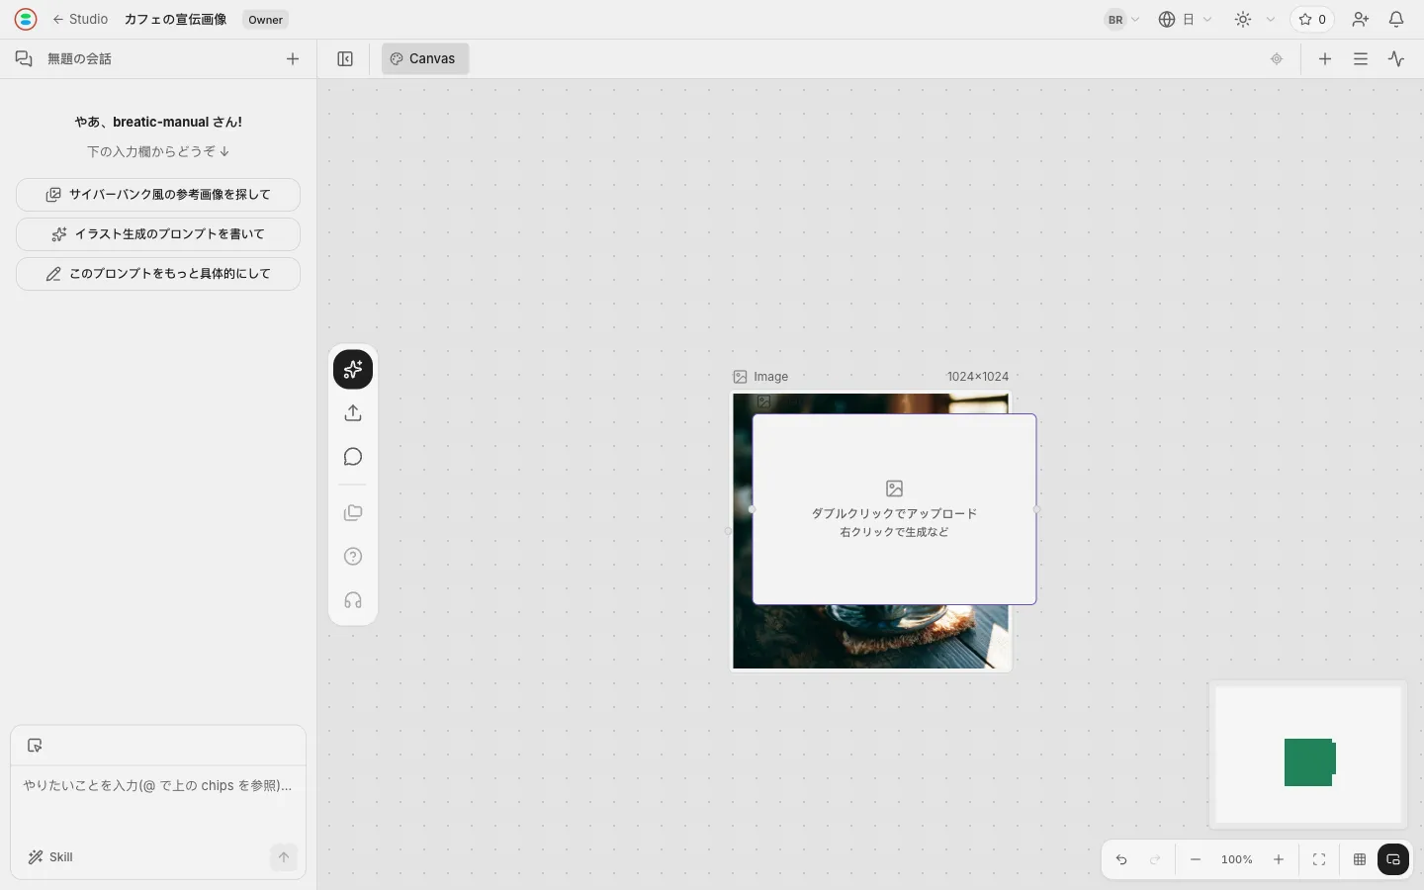Image resolution: width=1424 pixels, height=890 pixels.
Task: Click the locate target icon in tab bar
Action: coord(1277,59)
